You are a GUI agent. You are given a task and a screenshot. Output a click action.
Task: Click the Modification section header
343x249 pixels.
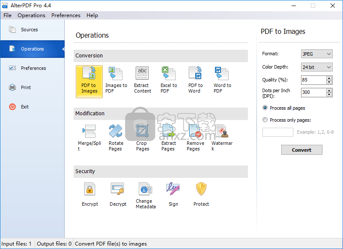pyautogui.click(x=161, y=114)
